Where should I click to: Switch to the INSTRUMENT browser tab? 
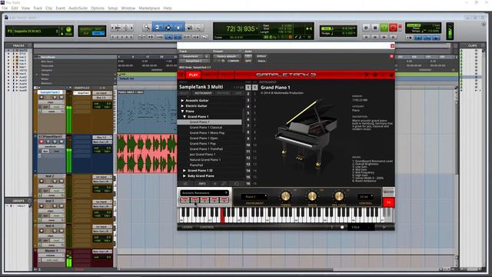tap(203, 93)
